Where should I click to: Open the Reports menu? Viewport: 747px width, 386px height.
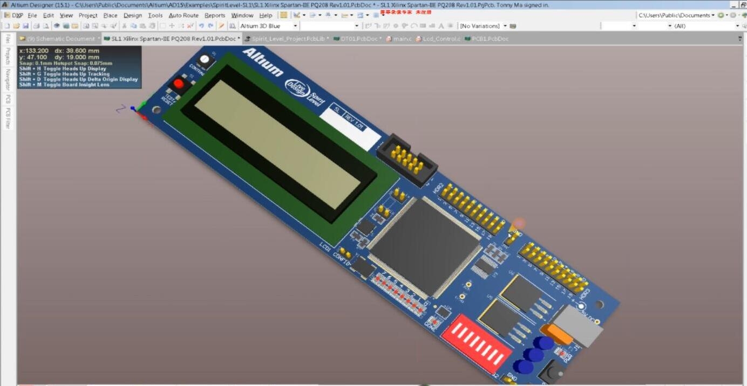[215, 15]
